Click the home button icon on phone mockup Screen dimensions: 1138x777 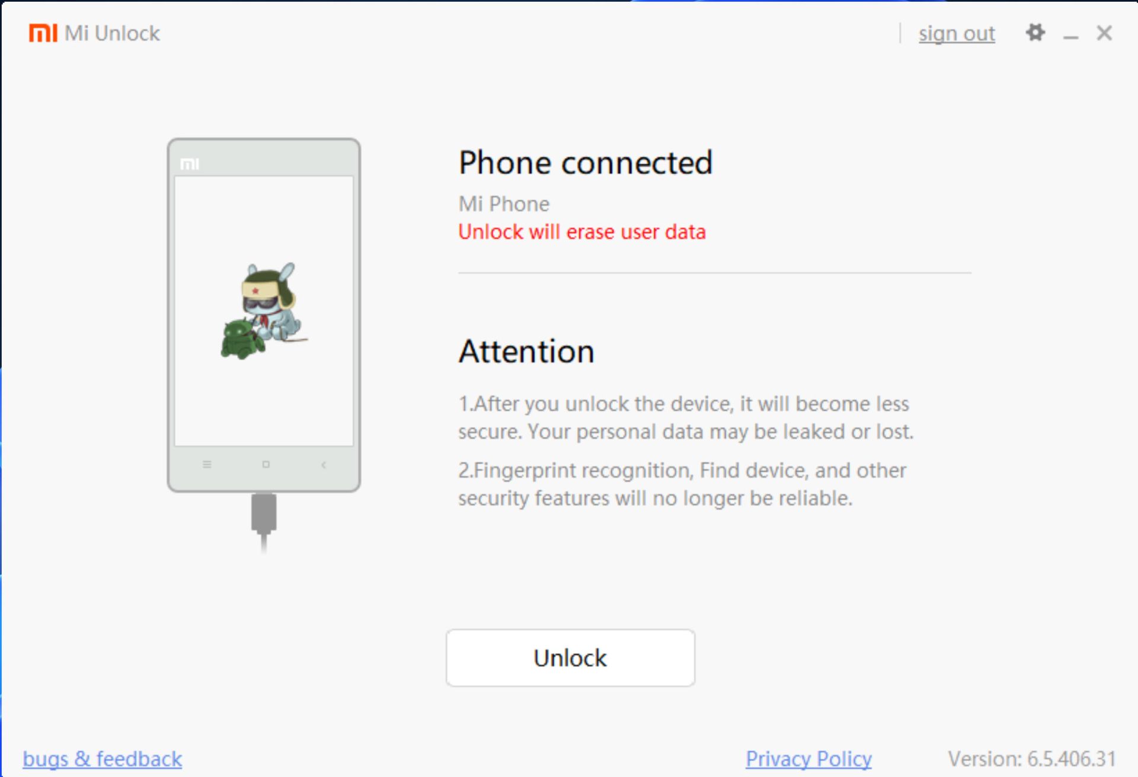[266, 464]
